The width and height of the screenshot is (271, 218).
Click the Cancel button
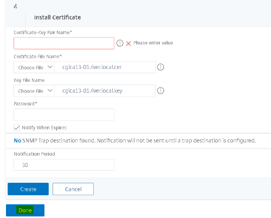[73, 189]
